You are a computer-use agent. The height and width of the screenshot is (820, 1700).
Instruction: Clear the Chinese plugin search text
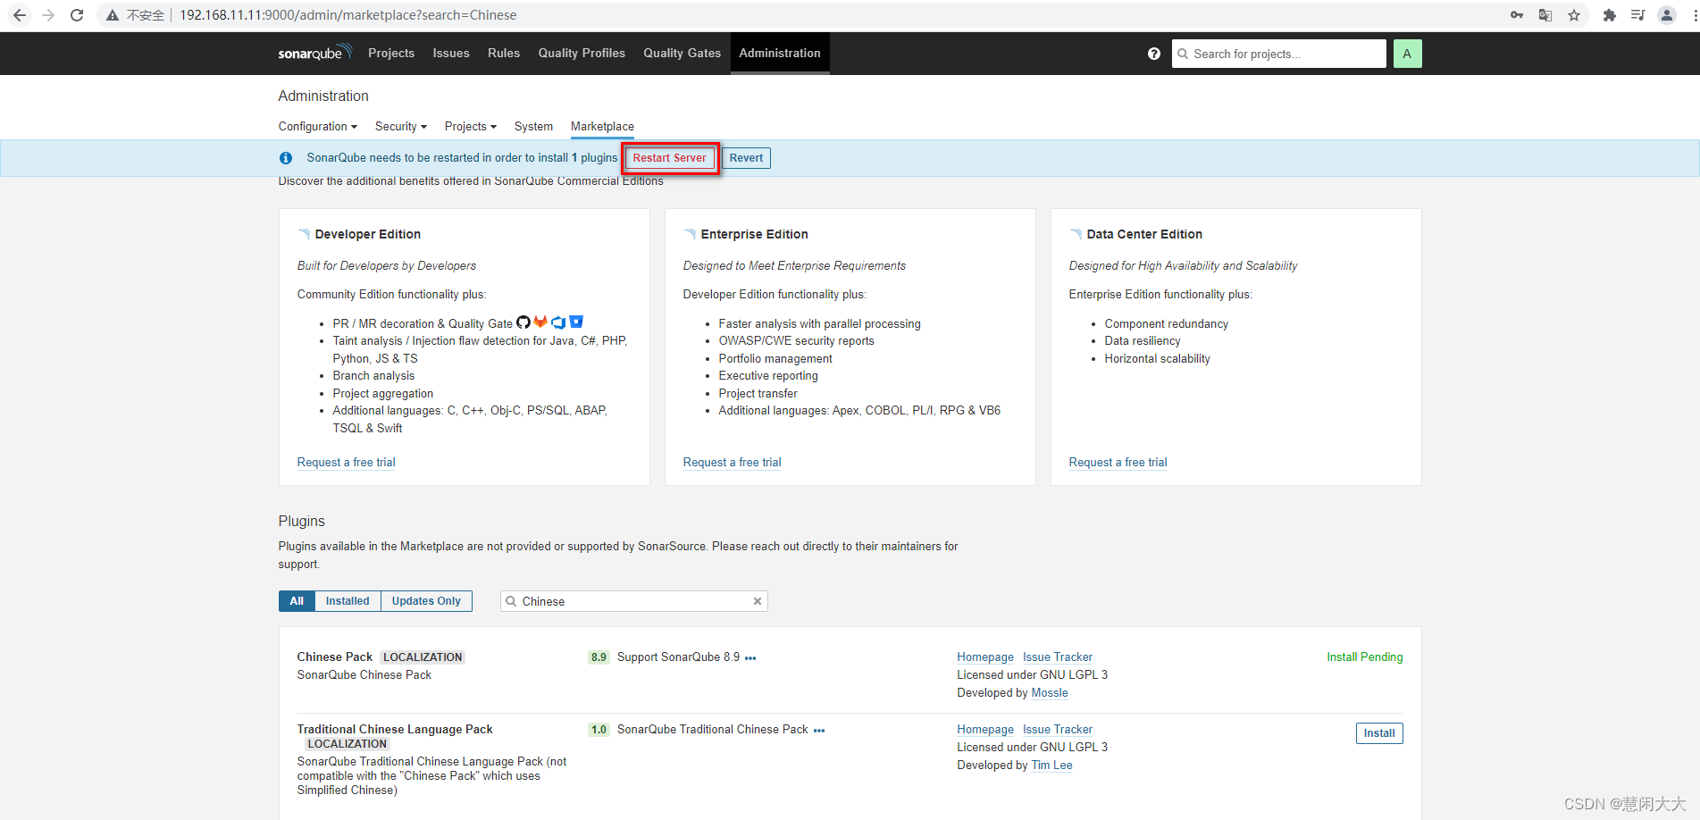[757, 601]
